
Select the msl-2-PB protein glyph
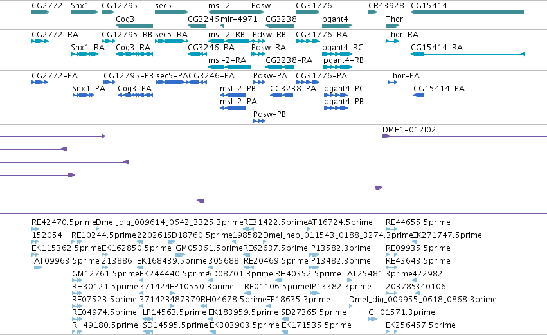tap(233, 95)
